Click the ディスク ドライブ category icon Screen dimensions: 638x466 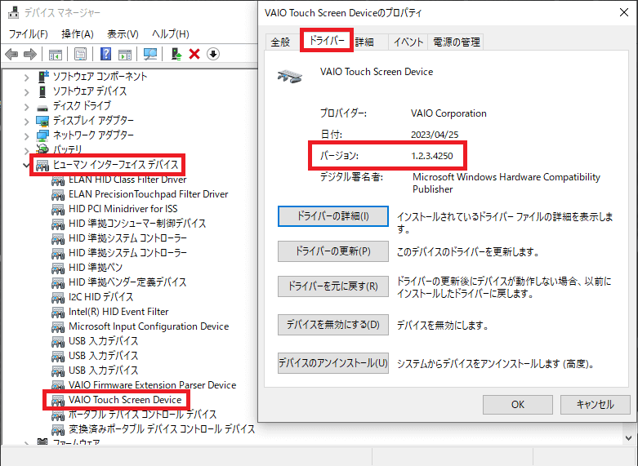click(x=42, y=108)
